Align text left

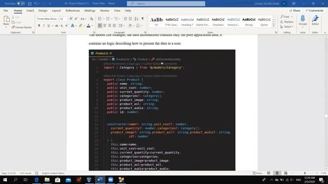click(x=100, y=26)
